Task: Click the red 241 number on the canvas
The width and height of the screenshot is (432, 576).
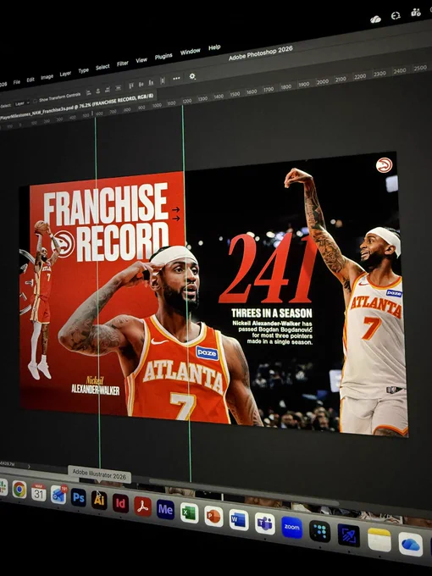Action: click(269, 269)
